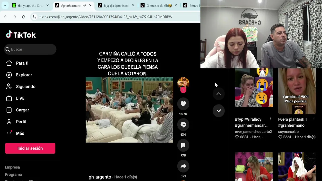The height and width of the screenshot is (181, 322).
Task: Open the #fyp #Viralhoy video title
Action: (251, 122)
